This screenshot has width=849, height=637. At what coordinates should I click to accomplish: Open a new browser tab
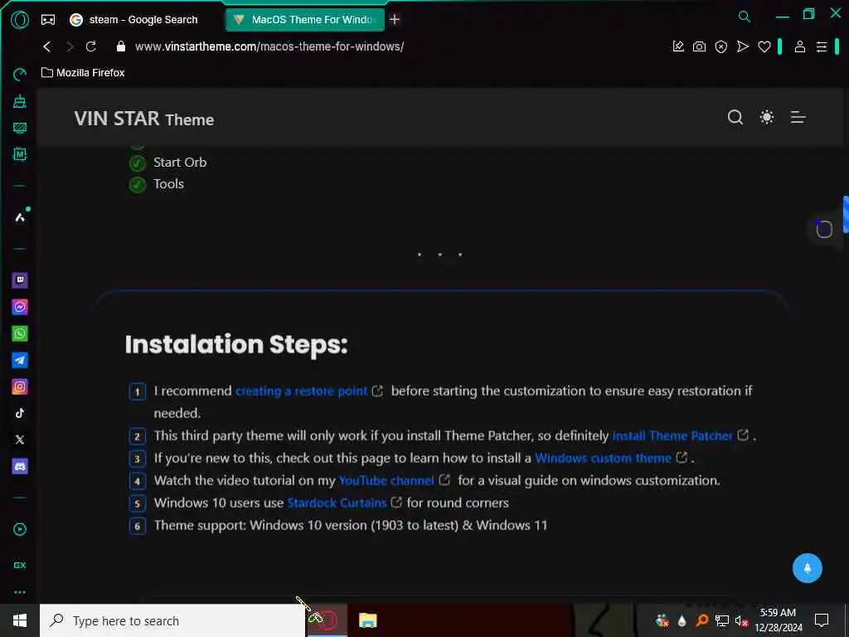tap(395, 20)
